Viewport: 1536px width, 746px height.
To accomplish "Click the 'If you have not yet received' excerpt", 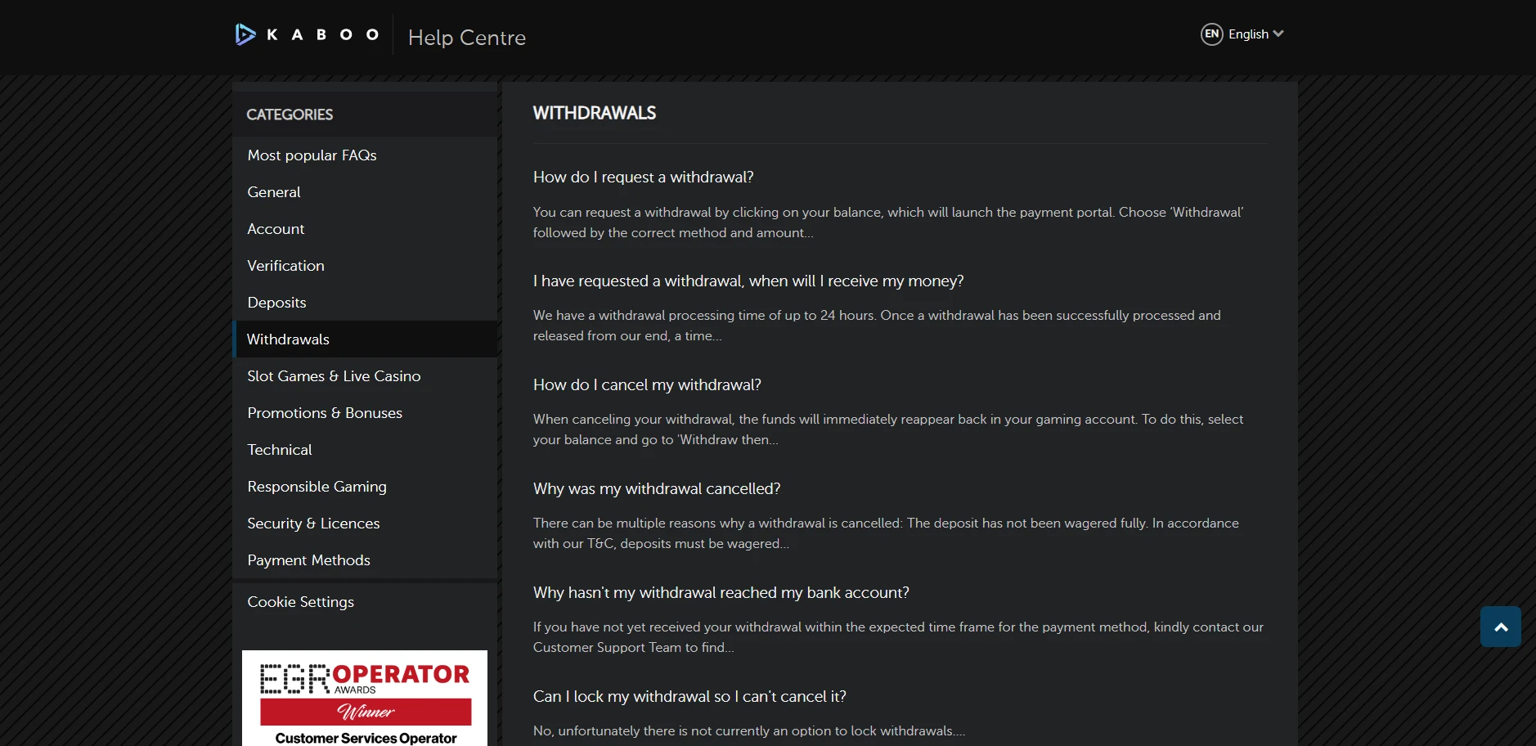I will click(898, 637).
